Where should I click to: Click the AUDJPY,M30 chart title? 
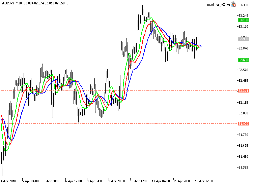[12, 3]
